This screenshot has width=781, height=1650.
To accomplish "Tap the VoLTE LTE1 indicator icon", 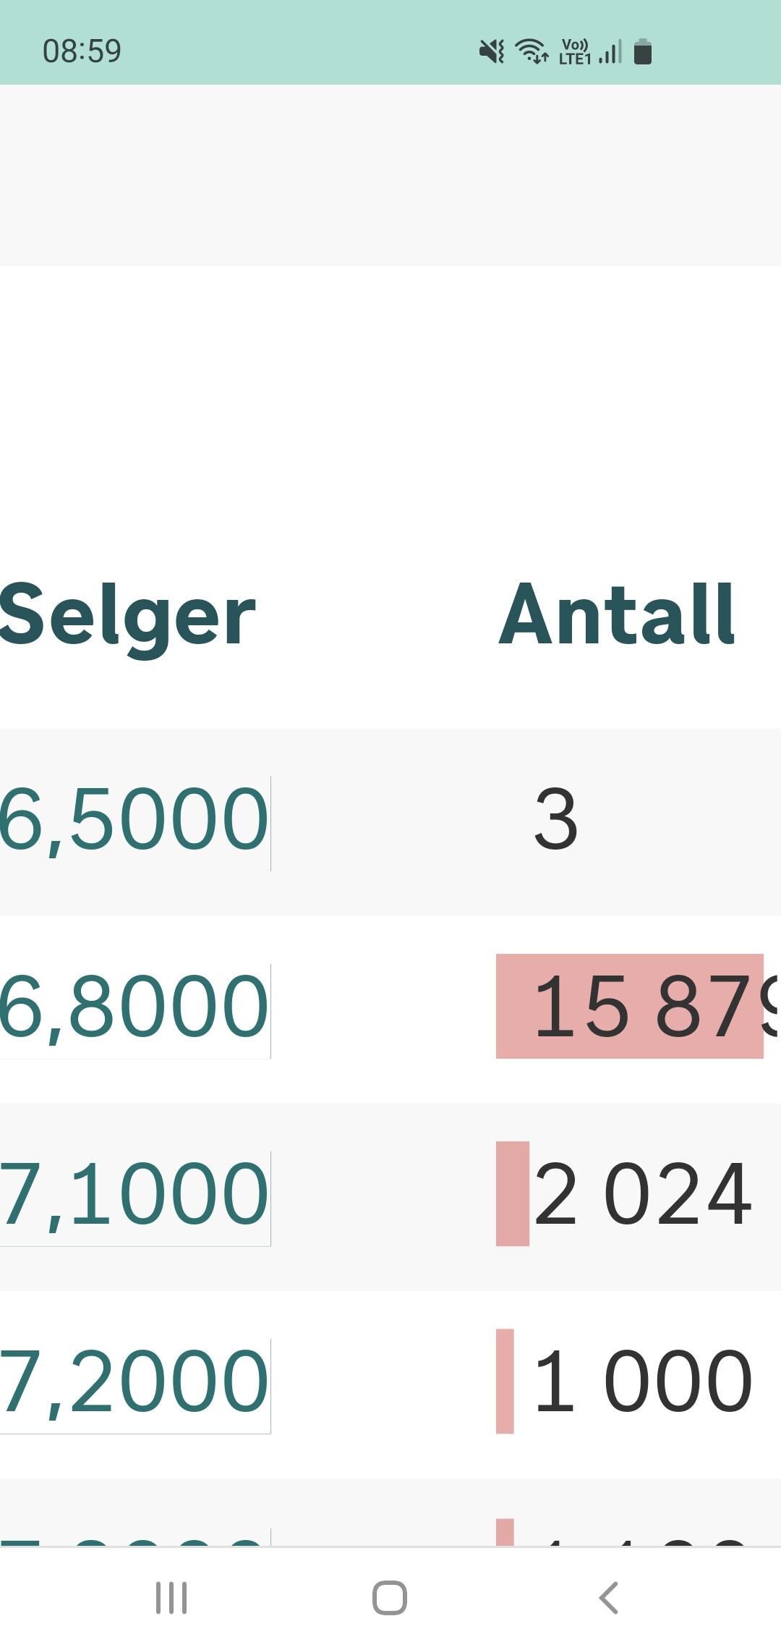I will point(575,51).
